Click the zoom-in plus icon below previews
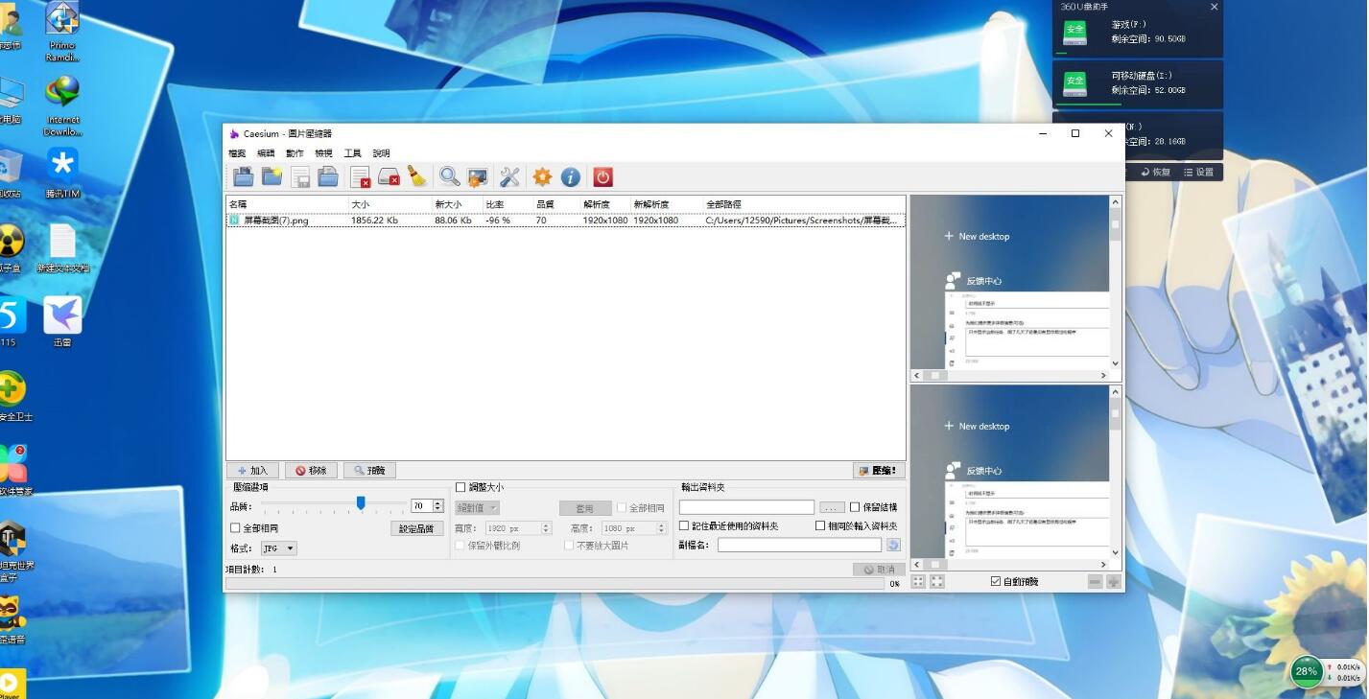Viewport: 1369px width, 699px height. 1114,581
